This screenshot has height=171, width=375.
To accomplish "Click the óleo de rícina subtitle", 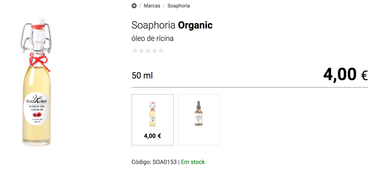I will pyautogui.click(x=152, y=39).
